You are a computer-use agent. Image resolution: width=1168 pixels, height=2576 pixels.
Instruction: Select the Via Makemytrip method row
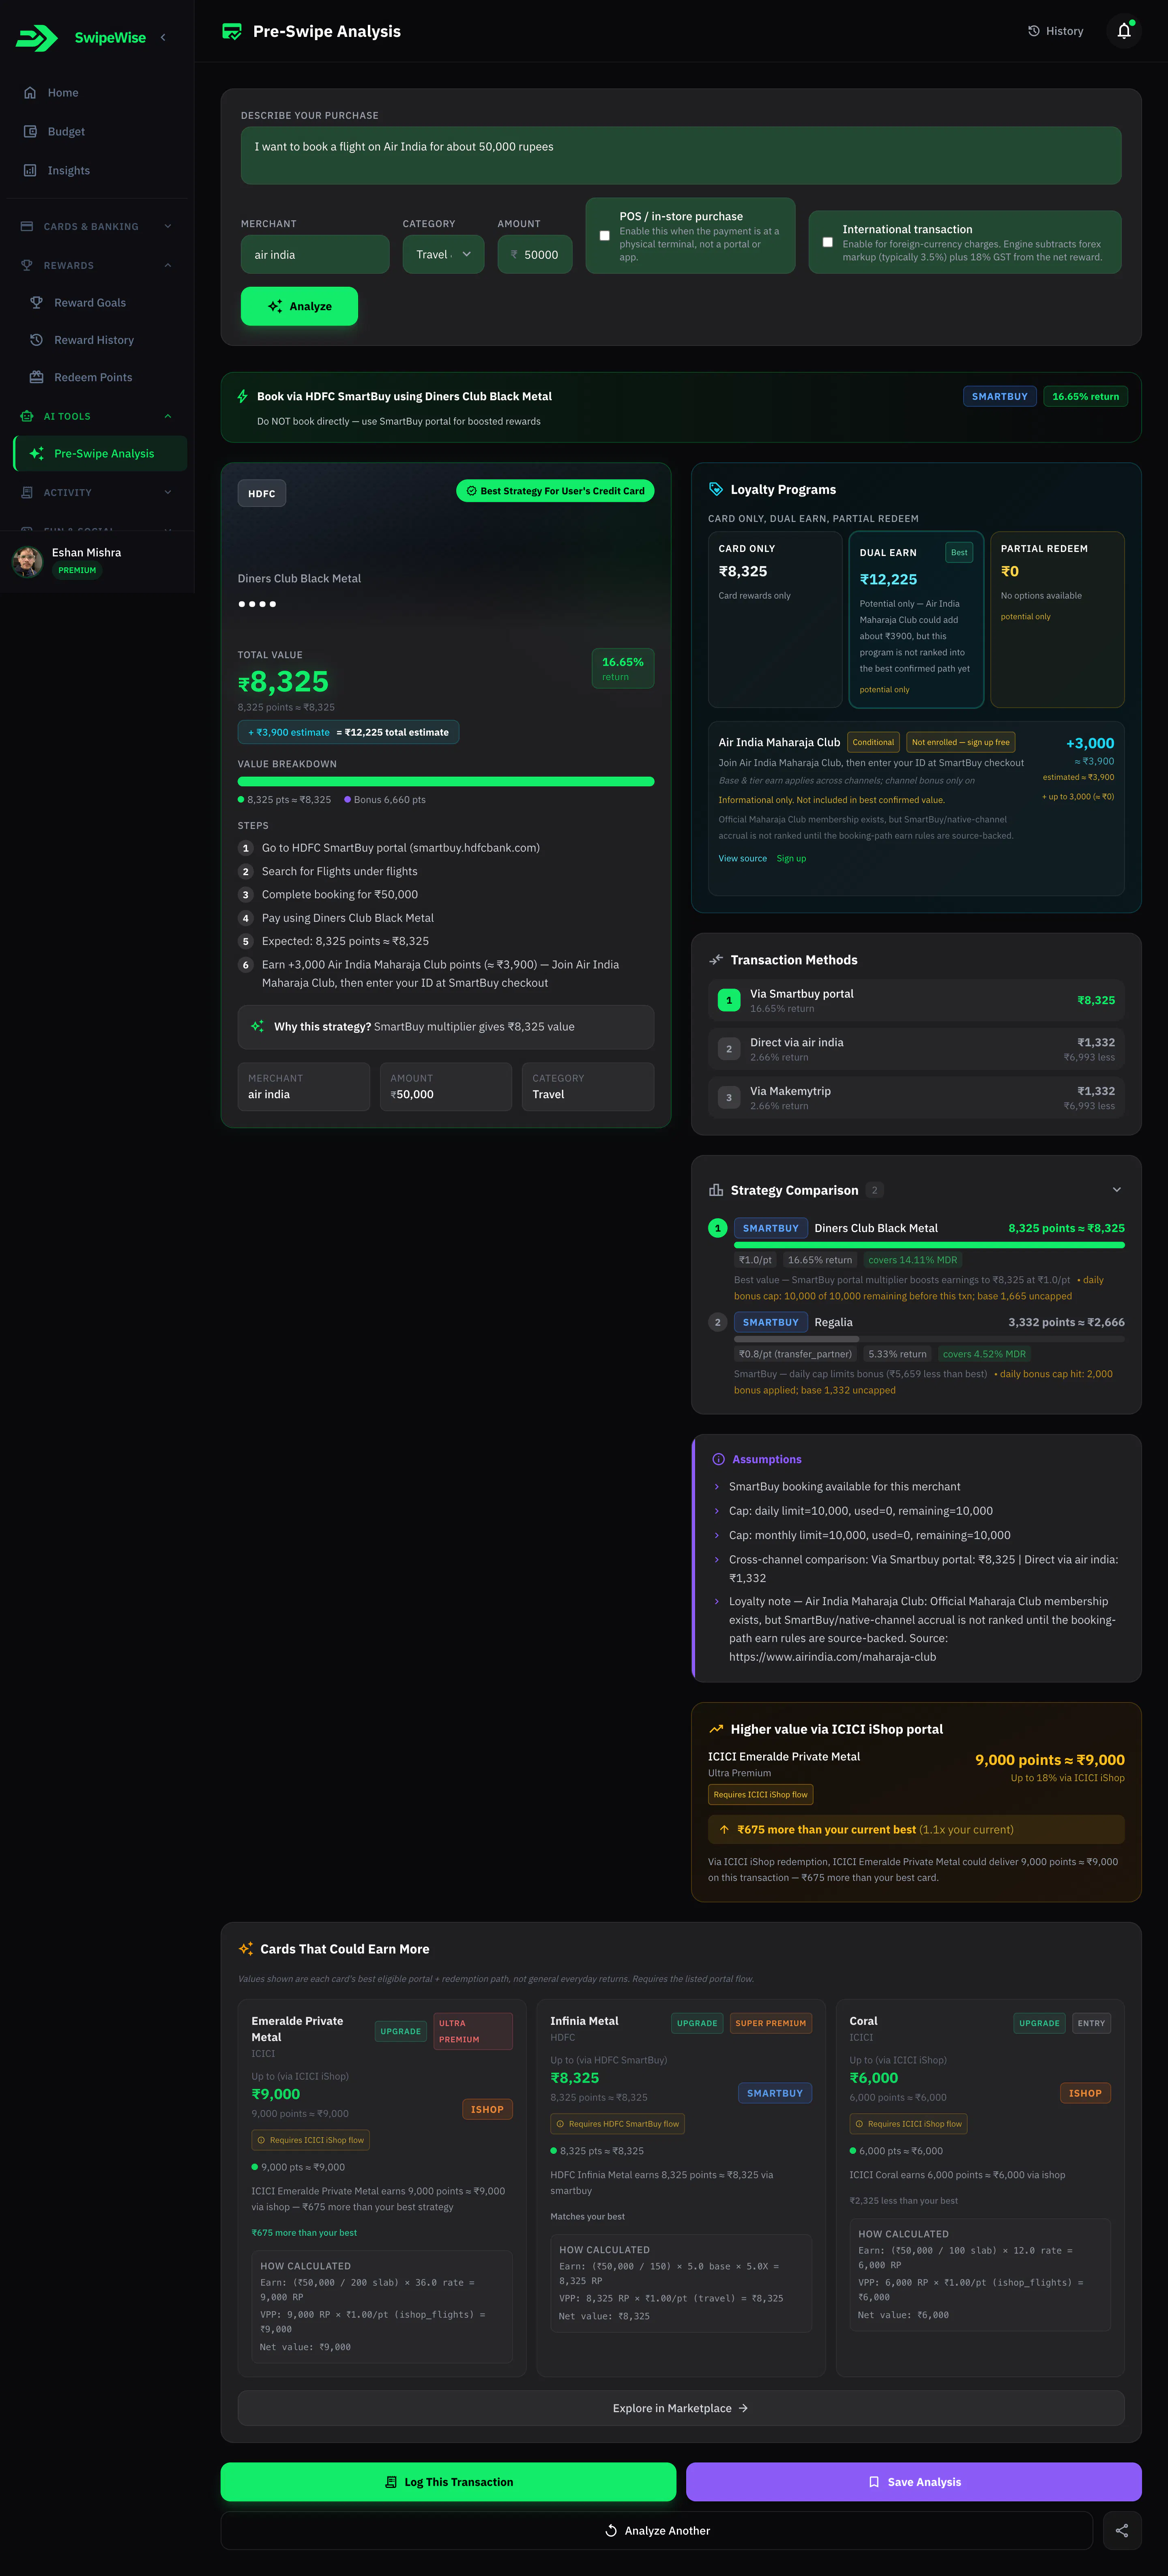916,1098
